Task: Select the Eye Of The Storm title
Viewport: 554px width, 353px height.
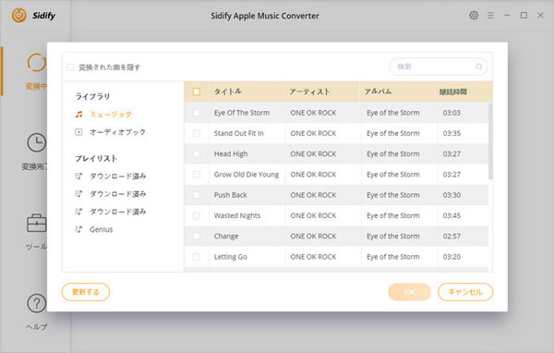Action: click(242, 113)
